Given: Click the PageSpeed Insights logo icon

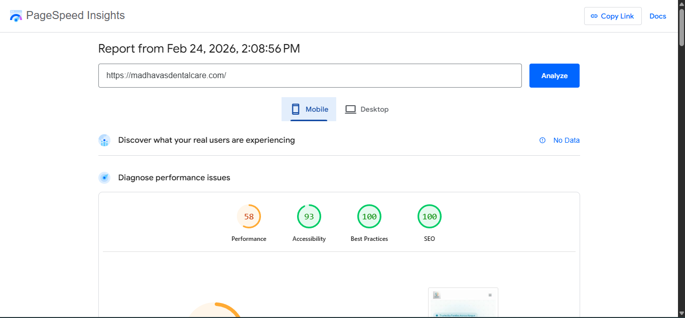Looking at the screenshot, I should (16, 16).
